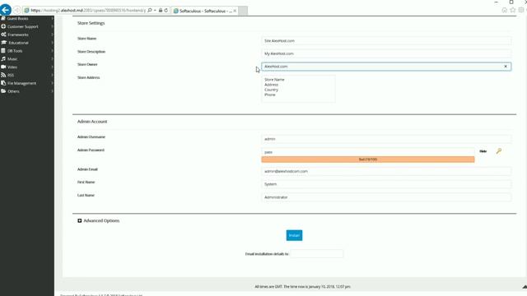Viewport: 527px width, 296px height.
Task: Expand Educational with its chevron
Action: (52, 43)
